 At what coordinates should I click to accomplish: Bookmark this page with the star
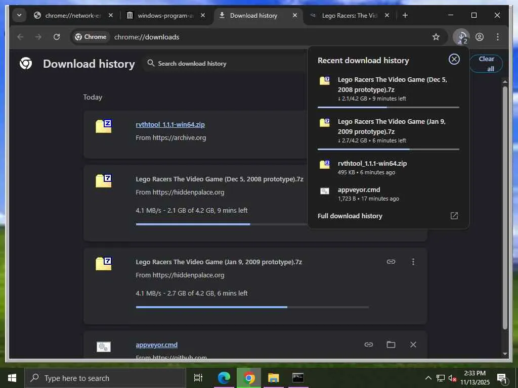pyautogui.click(x=436, y=37)
